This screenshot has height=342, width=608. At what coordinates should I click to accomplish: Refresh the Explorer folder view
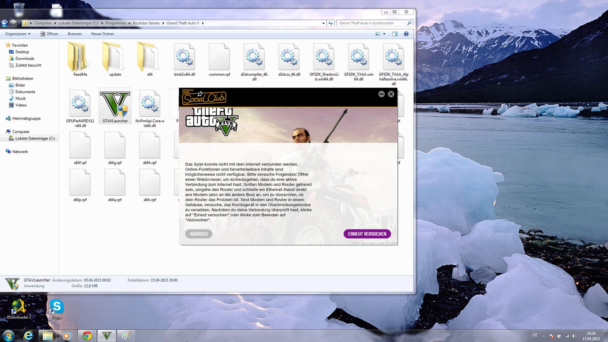tap(330, 23)
